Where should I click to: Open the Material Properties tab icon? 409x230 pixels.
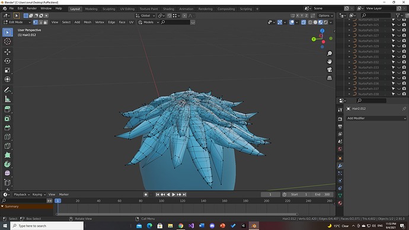[x=340, y=203]
